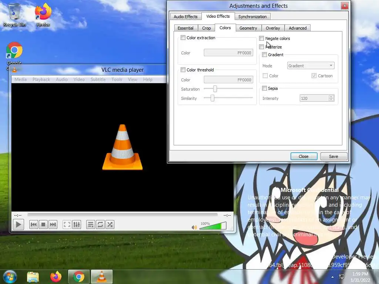
Task: Enable Color extraction checkbox
Action: tap(183, 38)
